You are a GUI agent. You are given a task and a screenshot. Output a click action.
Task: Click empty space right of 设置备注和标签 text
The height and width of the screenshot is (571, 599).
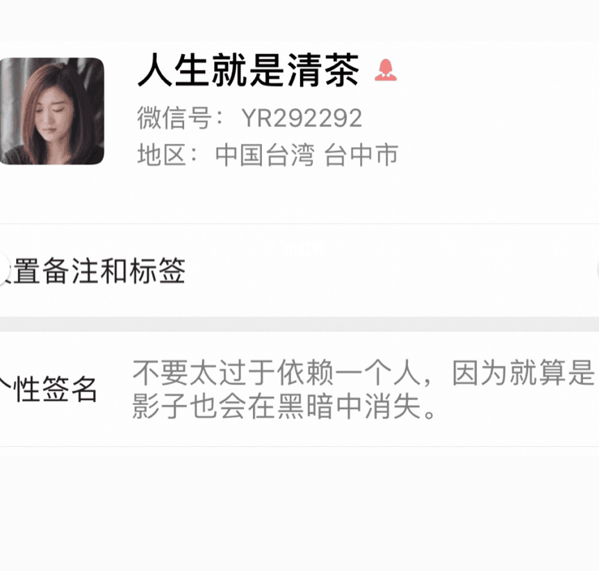[x=390, y=270]
